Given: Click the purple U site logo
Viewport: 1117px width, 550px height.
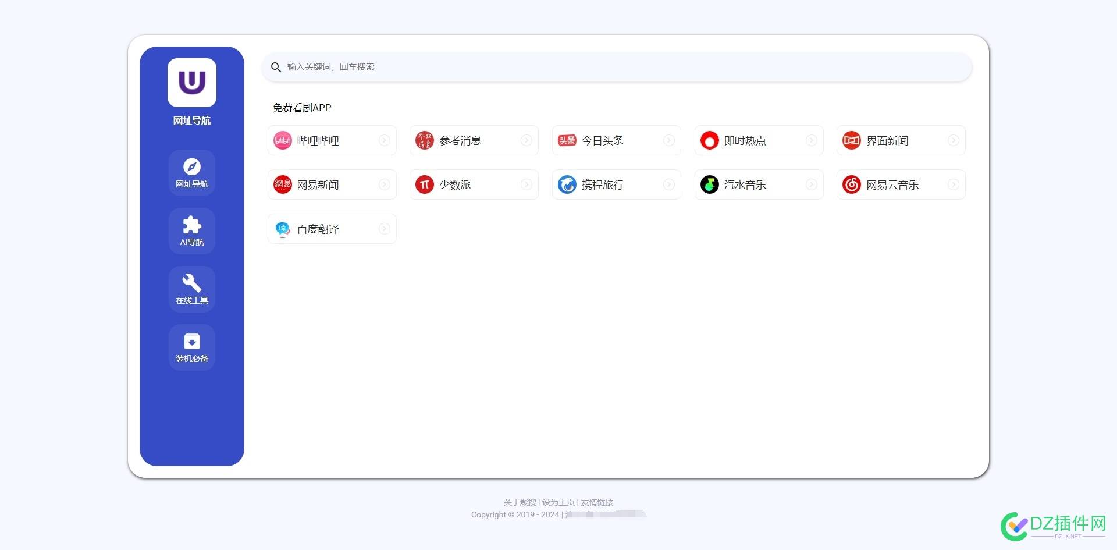Looking at the screenshot, I should (x=192, y=83).
